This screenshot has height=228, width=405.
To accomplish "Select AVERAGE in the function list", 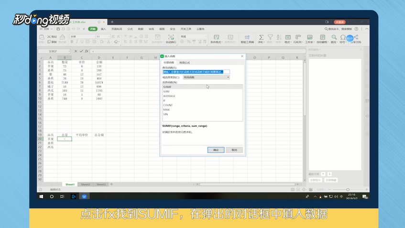I will pos(203,96).
